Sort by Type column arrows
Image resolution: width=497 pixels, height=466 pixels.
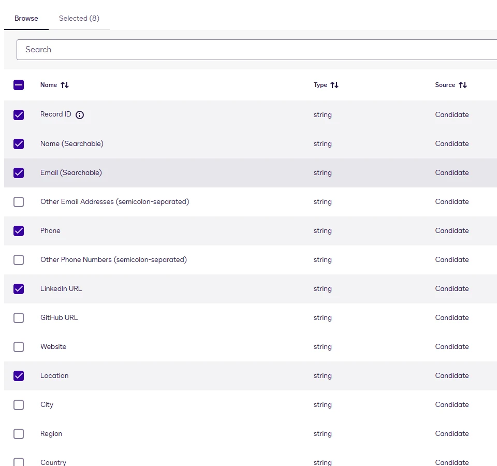click(334, 85)
